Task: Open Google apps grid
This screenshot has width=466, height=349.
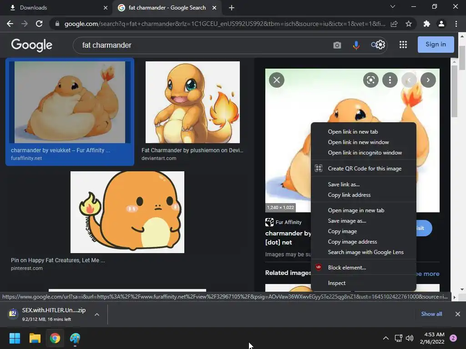Action: tap(403, 45)
